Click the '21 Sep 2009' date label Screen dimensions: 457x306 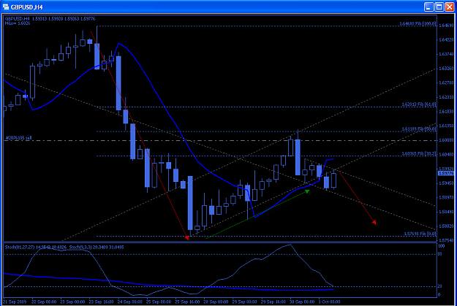coord(15,302)
